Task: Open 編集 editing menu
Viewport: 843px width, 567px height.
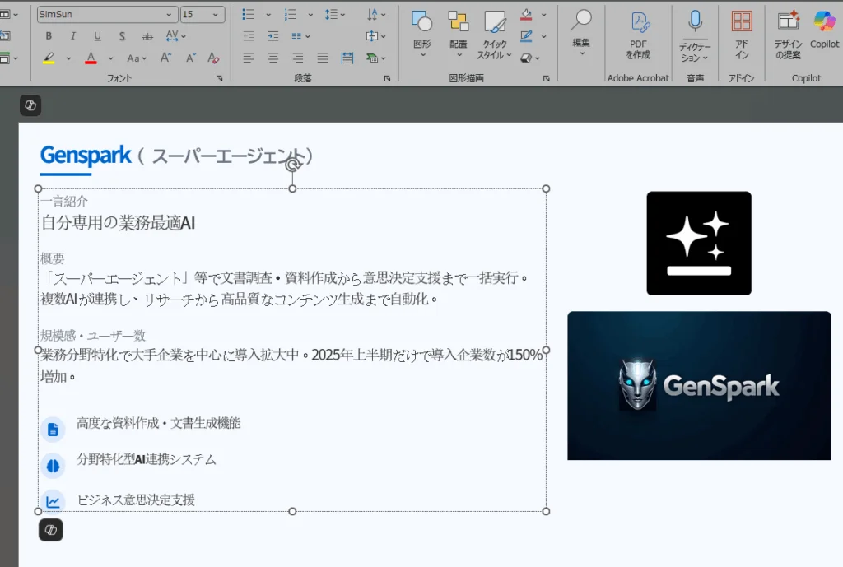Action: 581,32
